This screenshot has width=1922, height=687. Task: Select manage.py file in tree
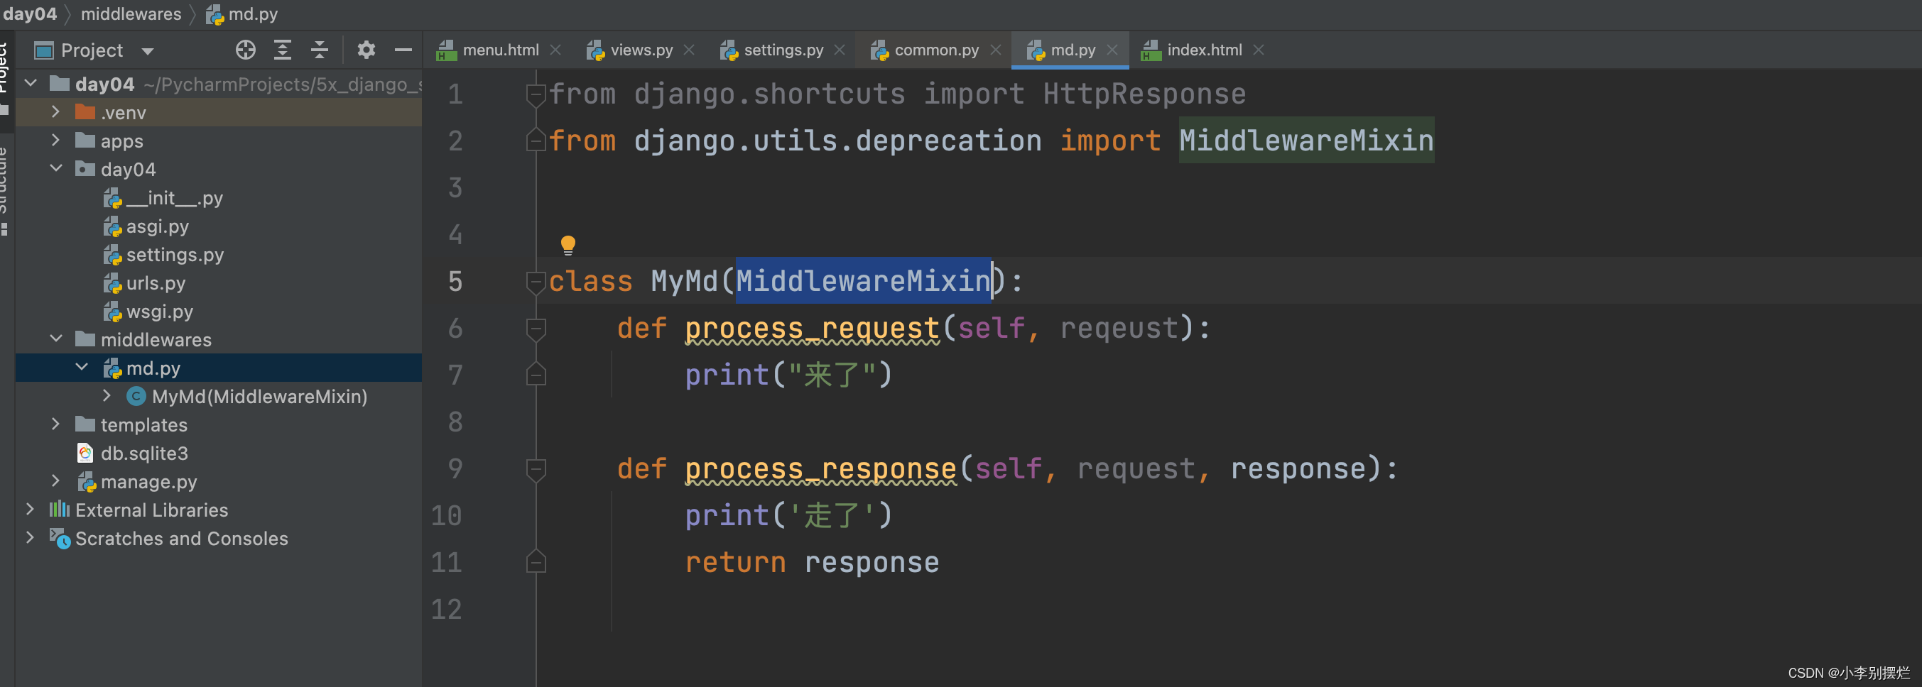pyautogui.click(x=136, y=481)
